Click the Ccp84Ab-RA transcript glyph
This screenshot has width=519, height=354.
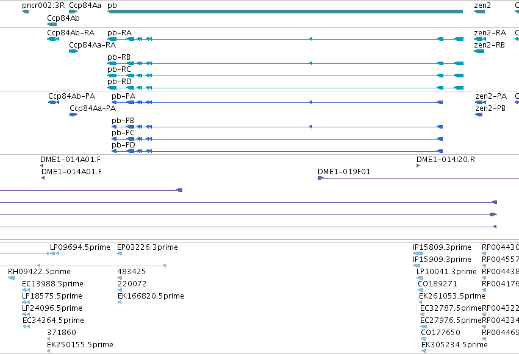(x=53, y=39)
